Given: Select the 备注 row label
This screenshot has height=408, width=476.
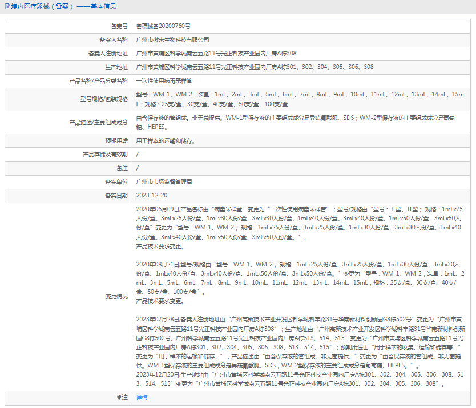Looking at the screenshot, I should coord(122,168).
